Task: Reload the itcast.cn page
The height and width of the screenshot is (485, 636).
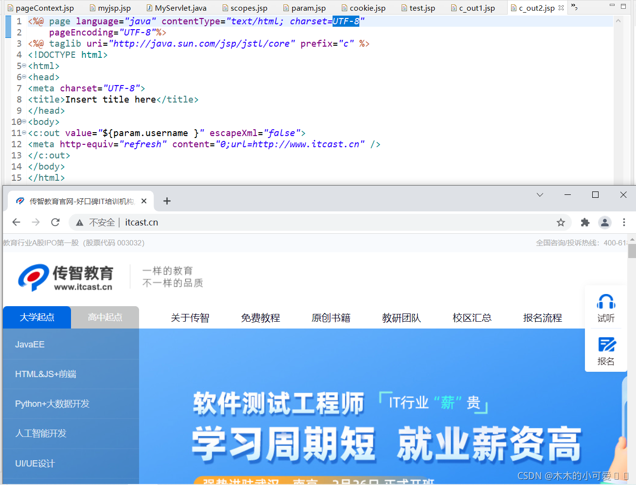Action: coord(55,222)
